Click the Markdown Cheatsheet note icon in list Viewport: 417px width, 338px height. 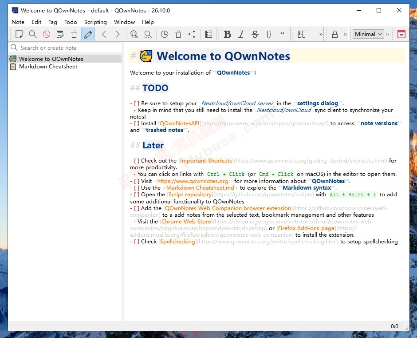coord(13,67)
